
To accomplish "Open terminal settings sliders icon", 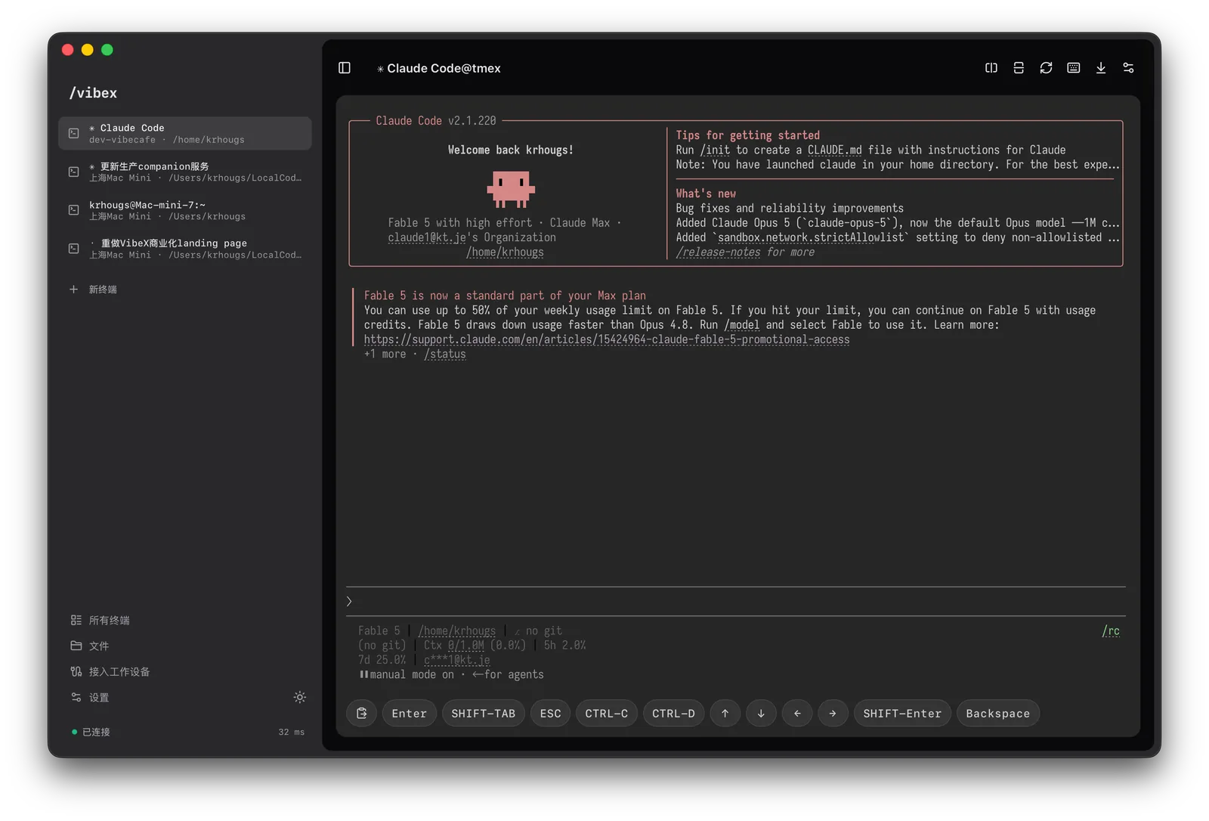I will click(1128, 68).
